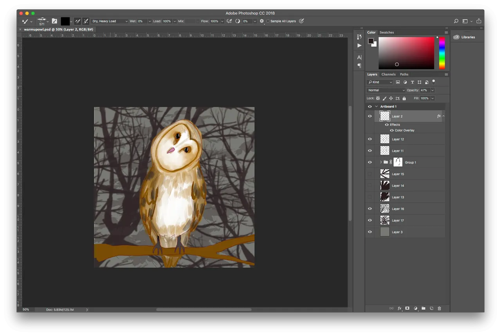Expand the Libraries panel
The width and height of the screenshot is (501, 336).
click(x=464, y=37)
